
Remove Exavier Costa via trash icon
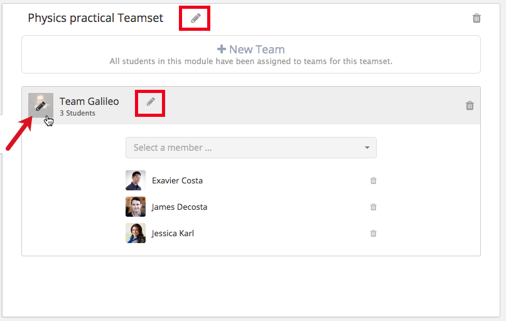(374, 180)
